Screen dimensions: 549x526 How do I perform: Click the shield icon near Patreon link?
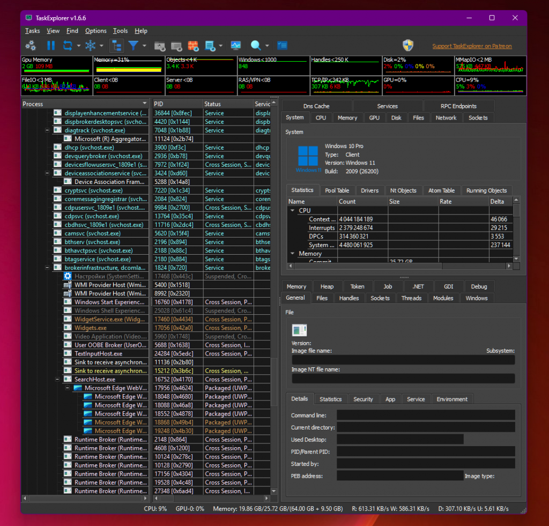[408, 46]
